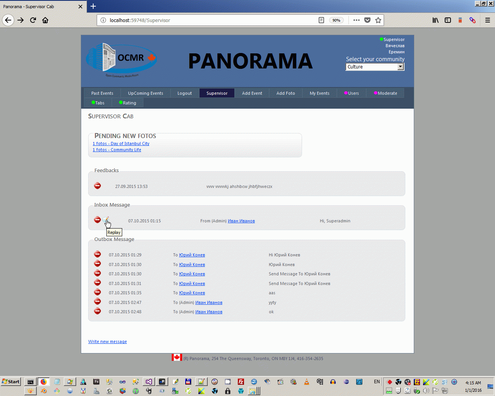Show site information for localhost
The image size is (495, 396).
coord(103,20)
